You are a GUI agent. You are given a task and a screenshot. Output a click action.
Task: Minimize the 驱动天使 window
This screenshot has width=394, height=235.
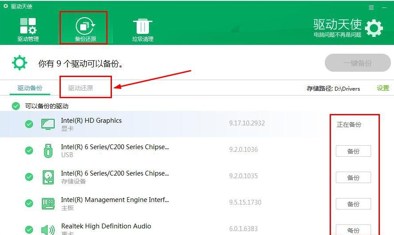[384, 7]
